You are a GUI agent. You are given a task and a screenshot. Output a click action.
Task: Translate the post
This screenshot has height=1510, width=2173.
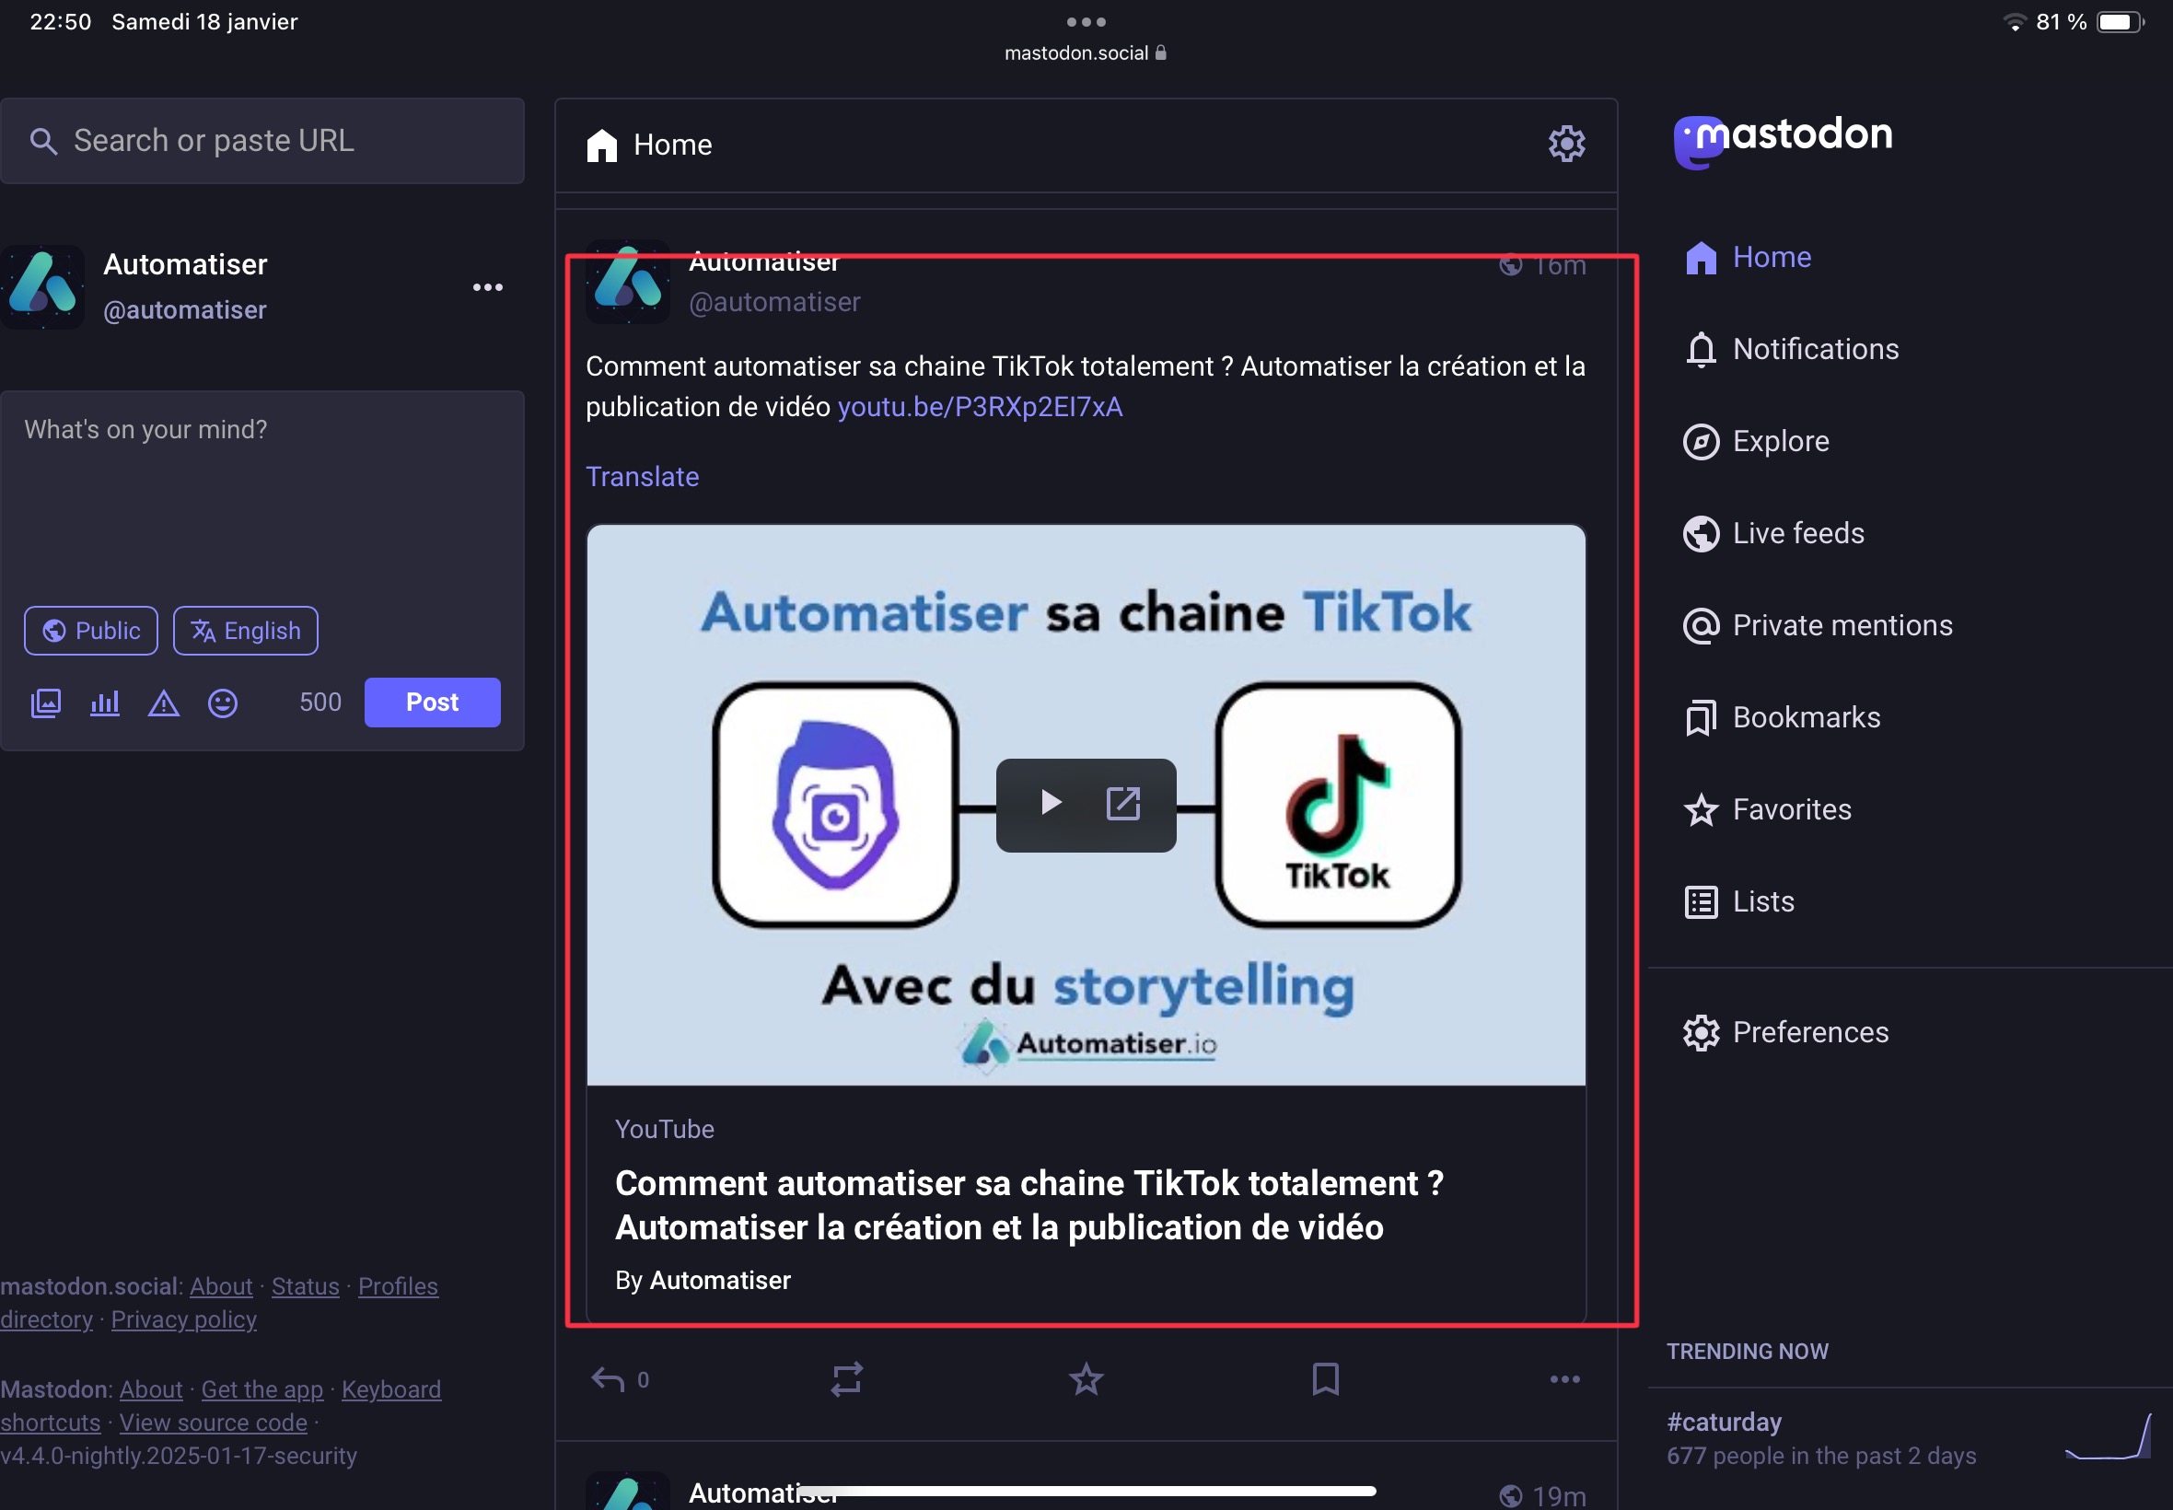click(x=643, y=477)
